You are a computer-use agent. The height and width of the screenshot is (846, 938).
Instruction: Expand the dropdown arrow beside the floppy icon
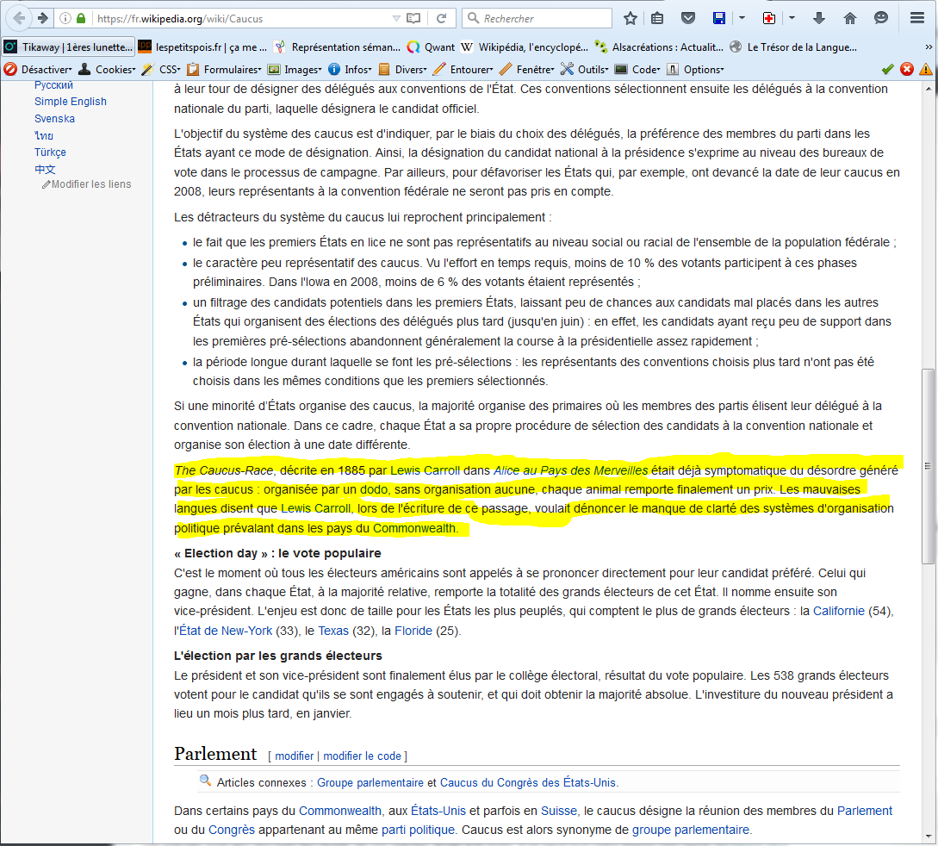click(x=742, y=18)
